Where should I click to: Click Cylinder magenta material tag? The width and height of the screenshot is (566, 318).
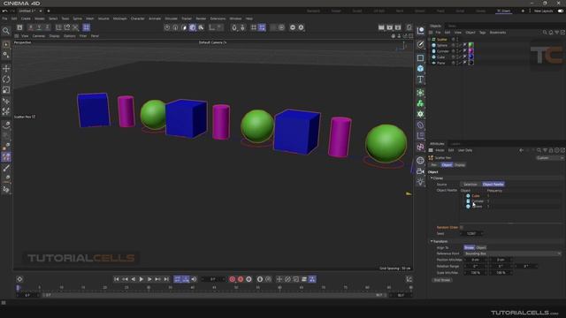(470, 51)
